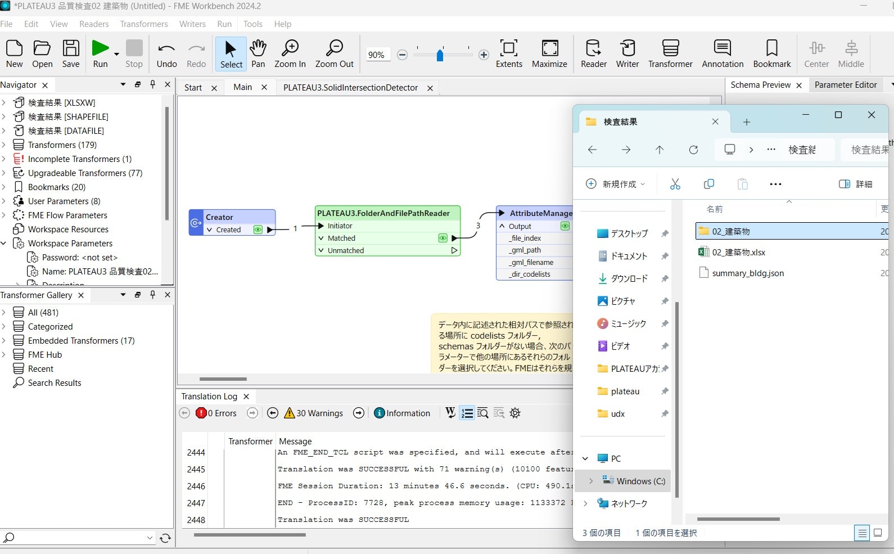Open the Readers menu
This screenshot has height=554, width=894.
pyautogui.click(x=94, y=24)
